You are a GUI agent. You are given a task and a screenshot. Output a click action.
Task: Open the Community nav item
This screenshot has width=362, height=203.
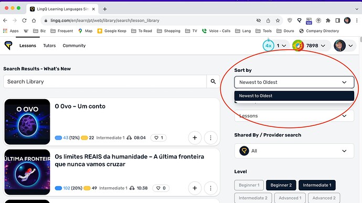pos(74,46)
